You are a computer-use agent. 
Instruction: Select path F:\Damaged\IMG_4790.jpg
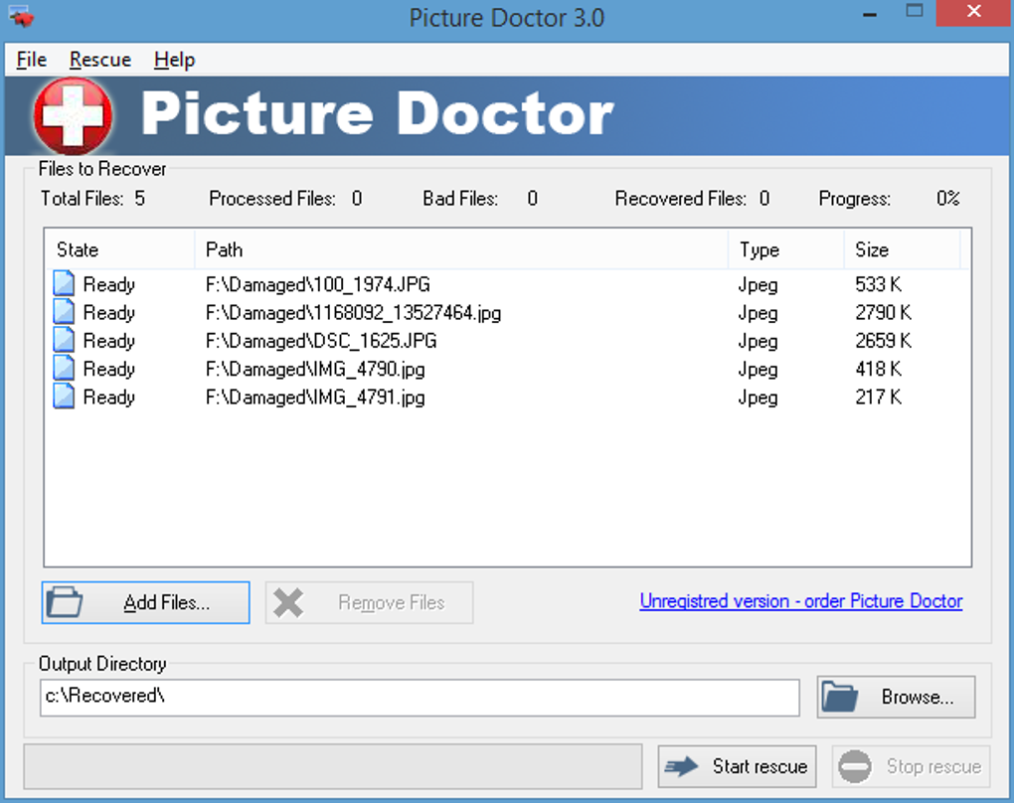[x=315, y=369]
